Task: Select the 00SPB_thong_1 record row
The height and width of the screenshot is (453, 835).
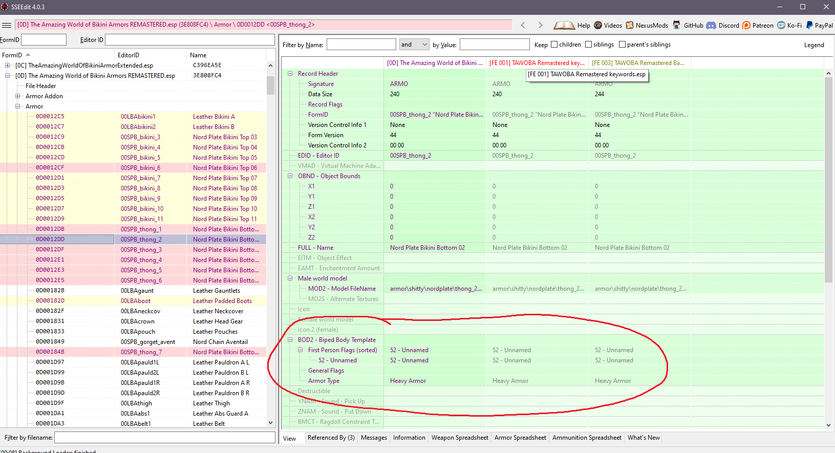Action: (x=133, y=229)
